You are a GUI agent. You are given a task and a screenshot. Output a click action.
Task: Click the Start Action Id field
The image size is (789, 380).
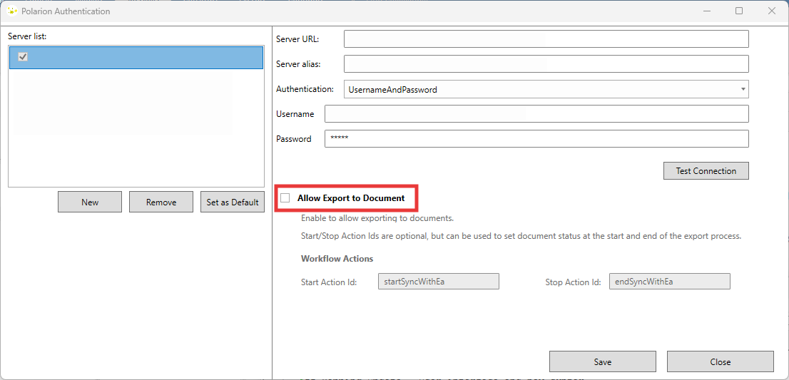click(438, 282)
